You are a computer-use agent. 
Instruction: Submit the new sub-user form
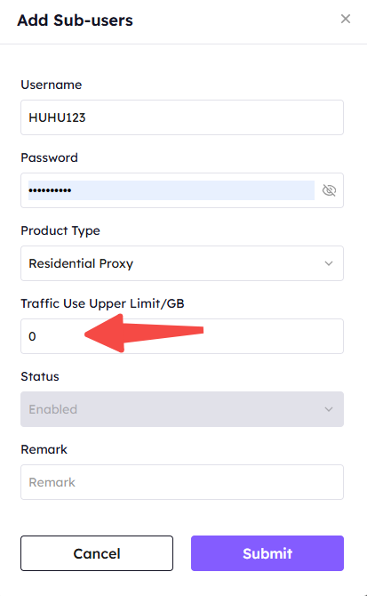[267, 553]
